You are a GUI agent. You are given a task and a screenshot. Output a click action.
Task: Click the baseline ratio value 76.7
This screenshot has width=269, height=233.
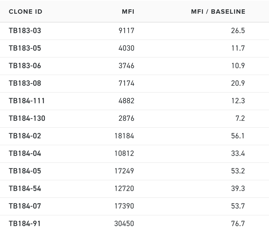(x=238, y=223)
